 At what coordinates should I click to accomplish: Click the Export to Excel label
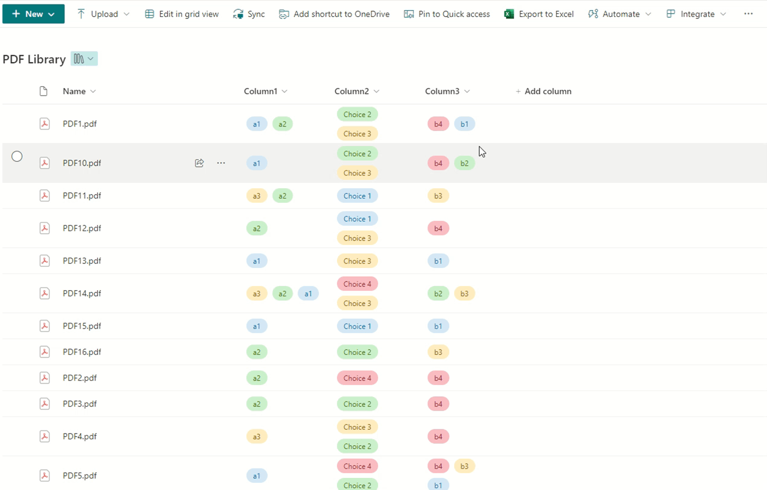546,14
